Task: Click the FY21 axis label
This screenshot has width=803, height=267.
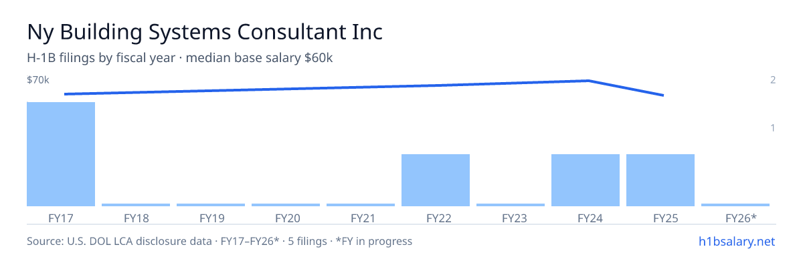Action: point(361,218)
